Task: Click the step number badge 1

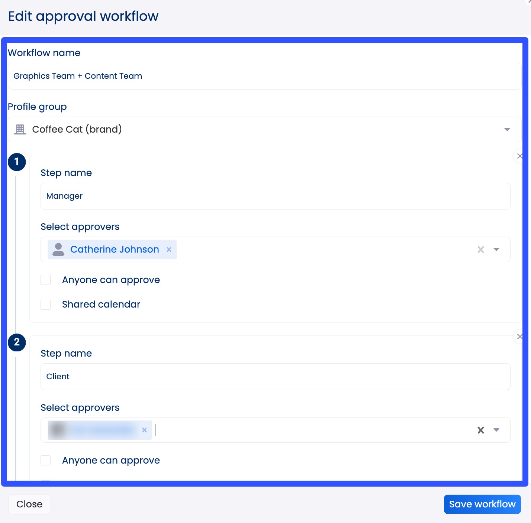Action: (16, 162)
